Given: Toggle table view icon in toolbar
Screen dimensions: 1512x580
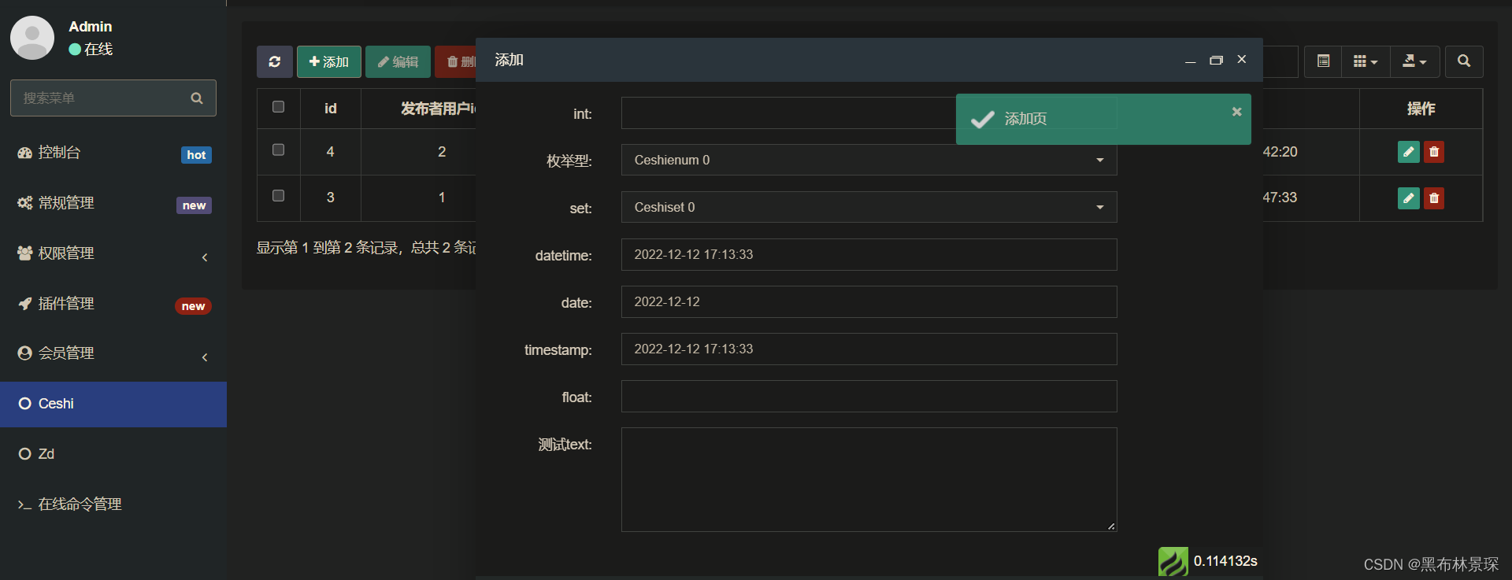Looking at the screenshot, I should (x=1323, y=61).
